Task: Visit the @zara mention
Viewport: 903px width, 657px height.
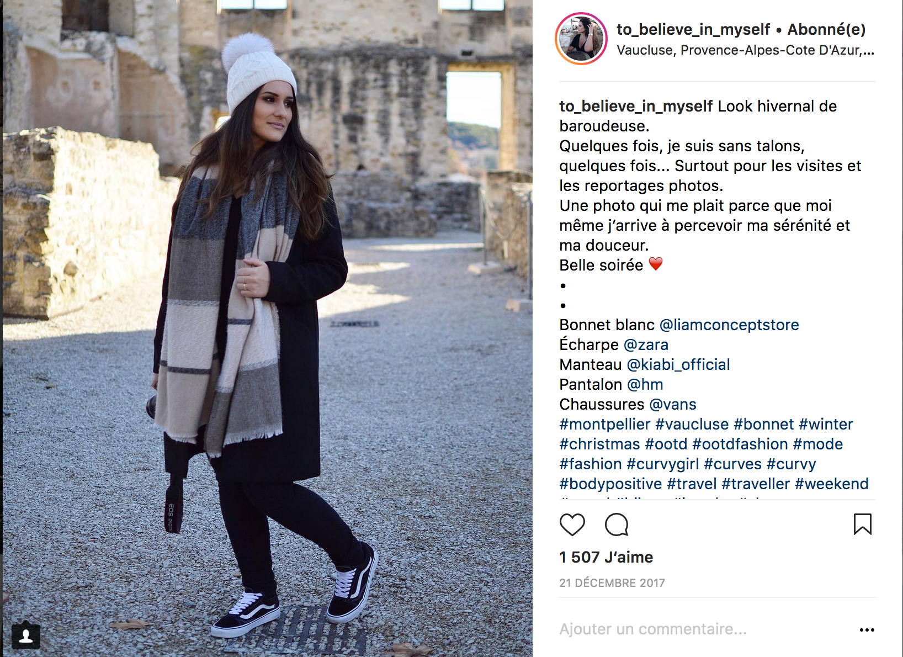Action: (646, 345)
